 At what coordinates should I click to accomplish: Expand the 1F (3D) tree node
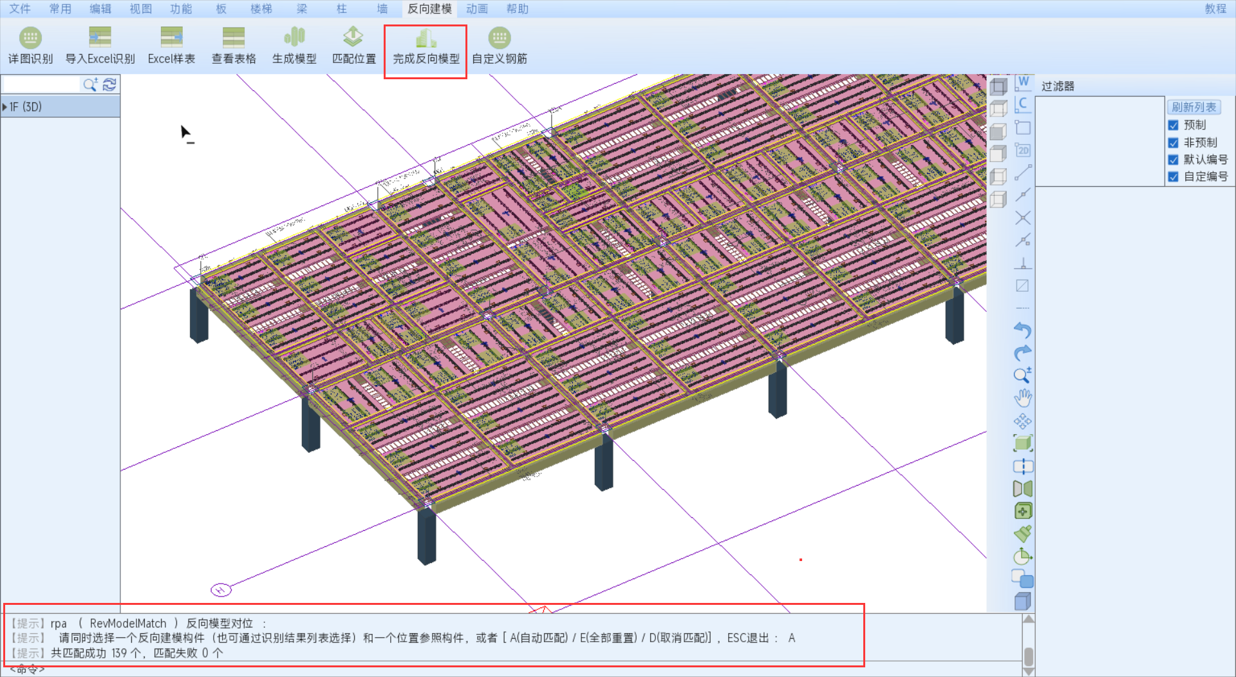coord(5,107)
